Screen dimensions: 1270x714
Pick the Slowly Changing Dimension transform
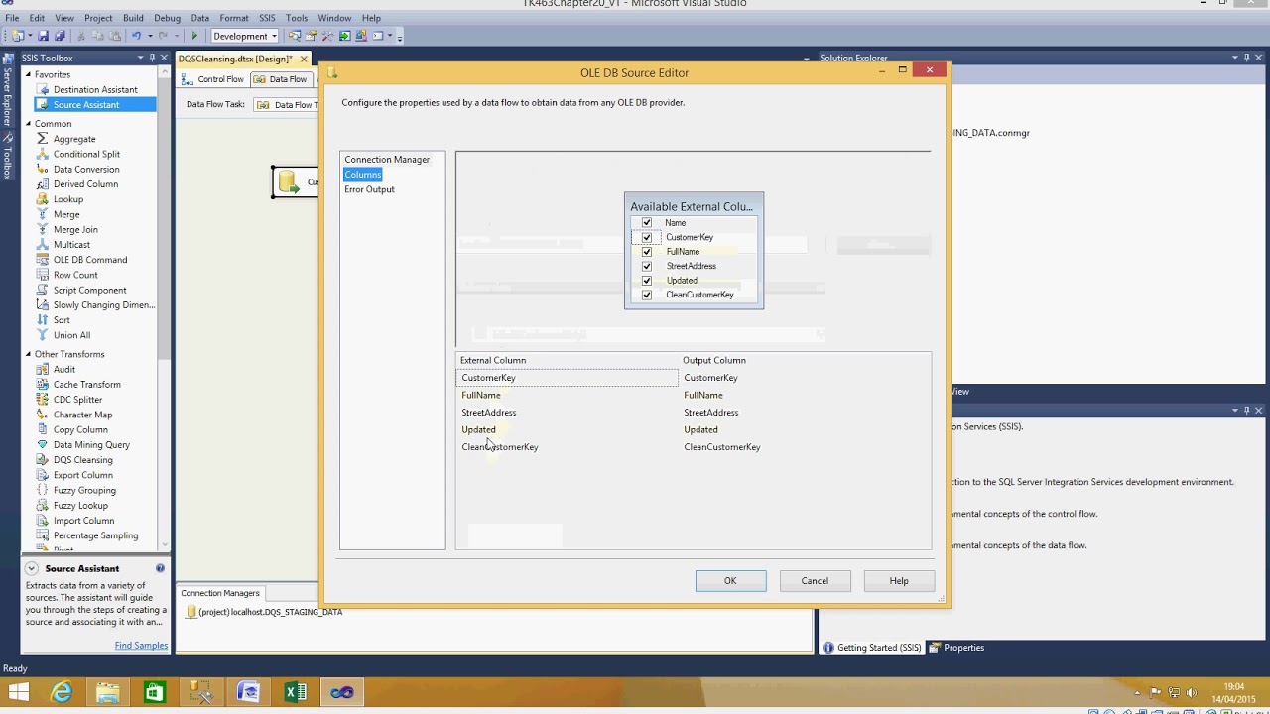click(104, 305)
